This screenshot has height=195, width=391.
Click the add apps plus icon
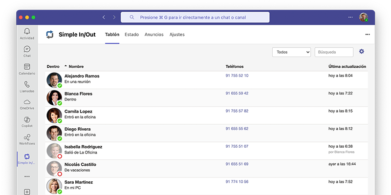[x=27, y=192]
